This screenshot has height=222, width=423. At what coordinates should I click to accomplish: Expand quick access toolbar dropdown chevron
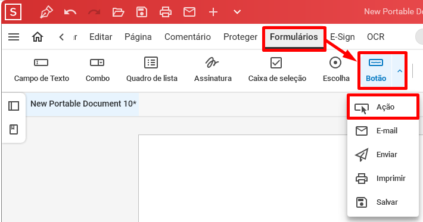(237, 12)
